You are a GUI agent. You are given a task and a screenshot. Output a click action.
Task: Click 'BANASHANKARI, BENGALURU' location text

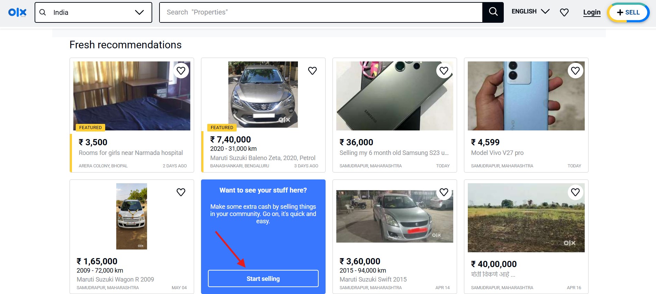point(239,166)
